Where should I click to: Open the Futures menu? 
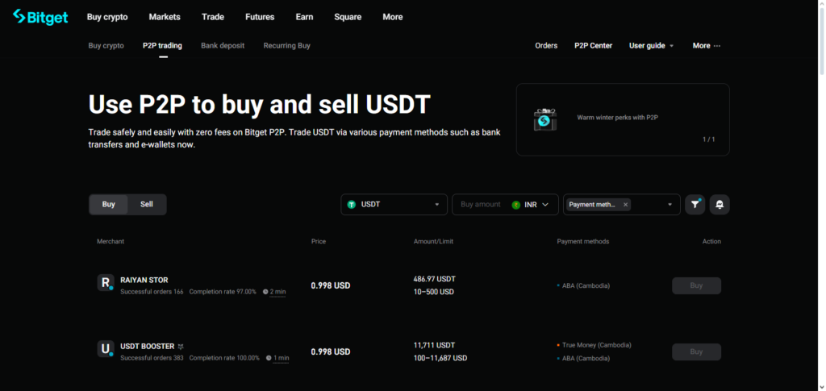pyautogui.click(x=260, y=17)
